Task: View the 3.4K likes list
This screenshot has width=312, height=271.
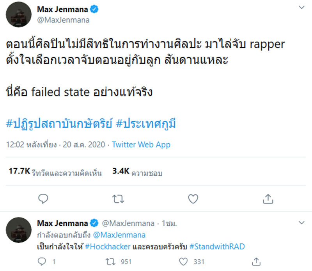Action: [x=136, y=172]
